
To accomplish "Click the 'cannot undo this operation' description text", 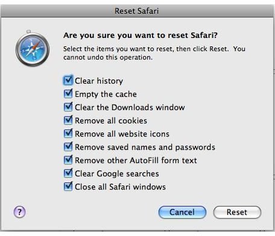I will 108,57.
